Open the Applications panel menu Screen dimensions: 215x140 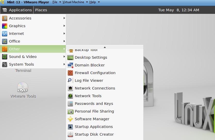(x=17, y=10)
